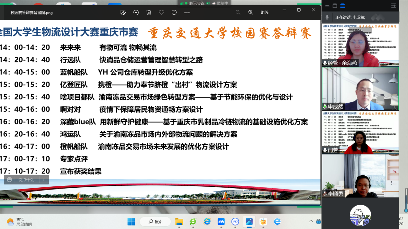The height and width of the screenshot is (229, 408).
Task: Delete the image with the trash icon
Action: tap(149, 13)
